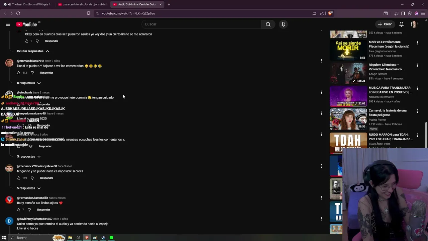Open the account avatar menu
The width and height of the screenshot is (428, 241).
coord(414,24)
